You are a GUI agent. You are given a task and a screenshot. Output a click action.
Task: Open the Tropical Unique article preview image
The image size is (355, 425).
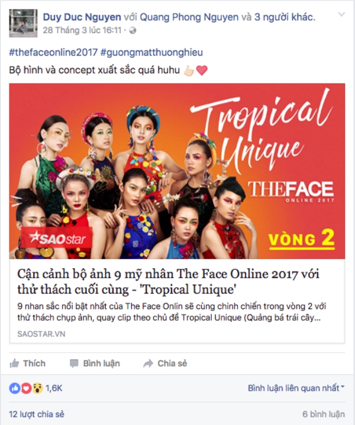click(x=177, y=171)
